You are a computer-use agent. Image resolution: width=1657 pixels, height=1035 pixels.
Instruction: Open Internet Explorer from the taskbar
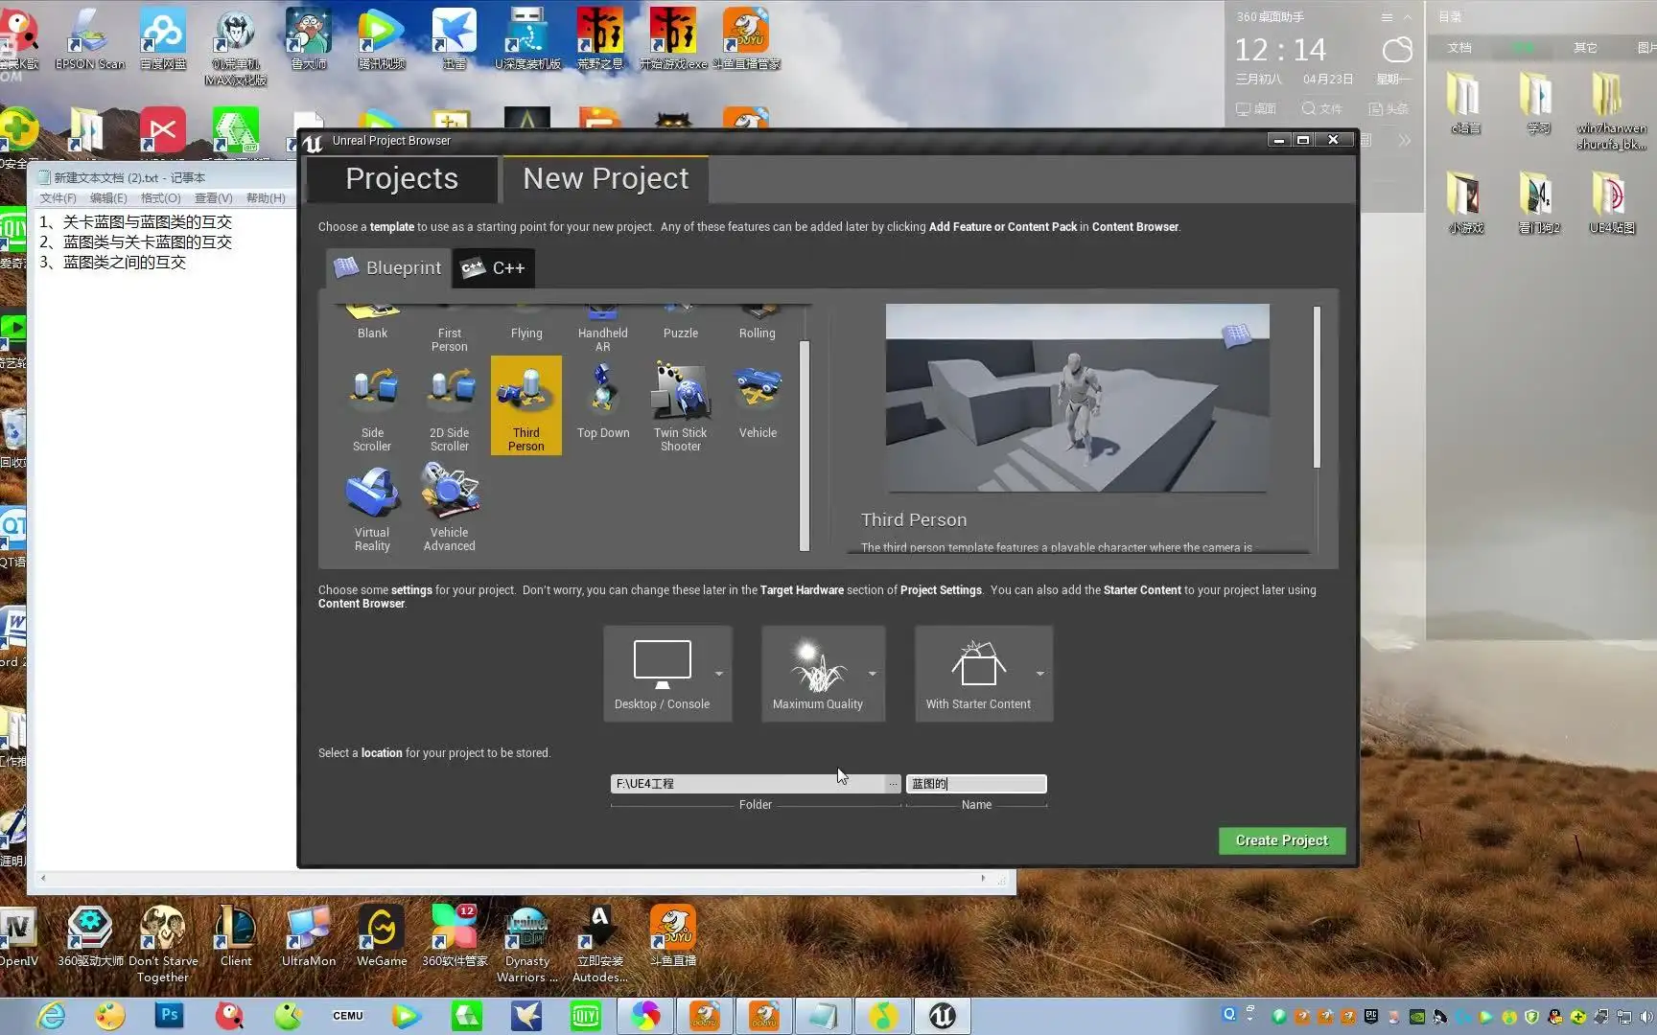tap(51, 1016)
